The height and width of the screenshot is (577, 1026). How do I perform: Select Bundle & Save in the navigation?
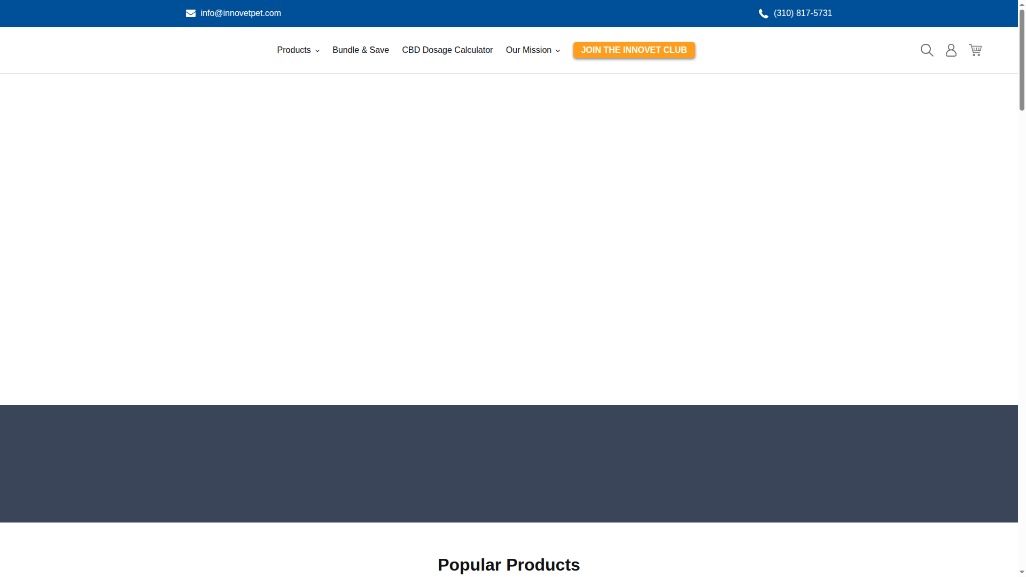point(360,50)
